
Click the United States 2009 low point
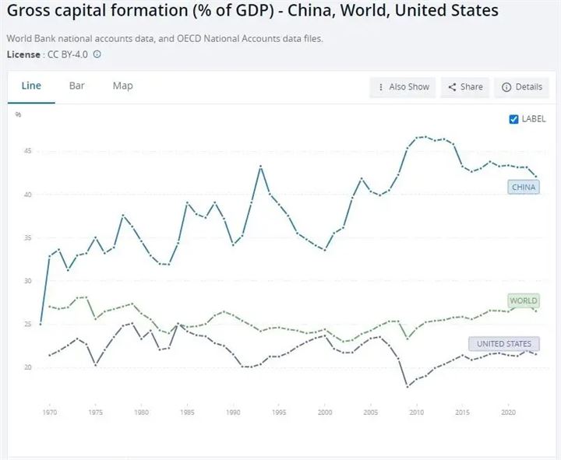(407, 386)
